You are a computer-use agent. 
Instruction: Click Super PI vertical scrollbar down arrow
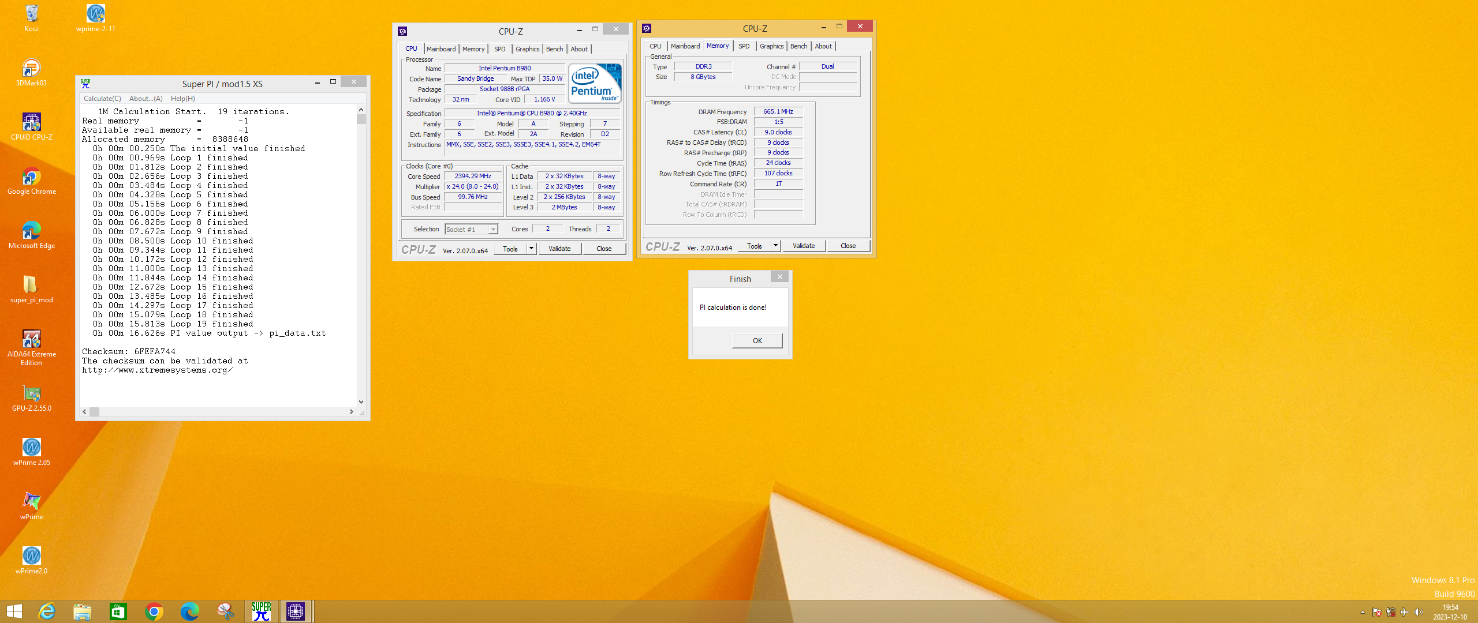coord(361,402)
